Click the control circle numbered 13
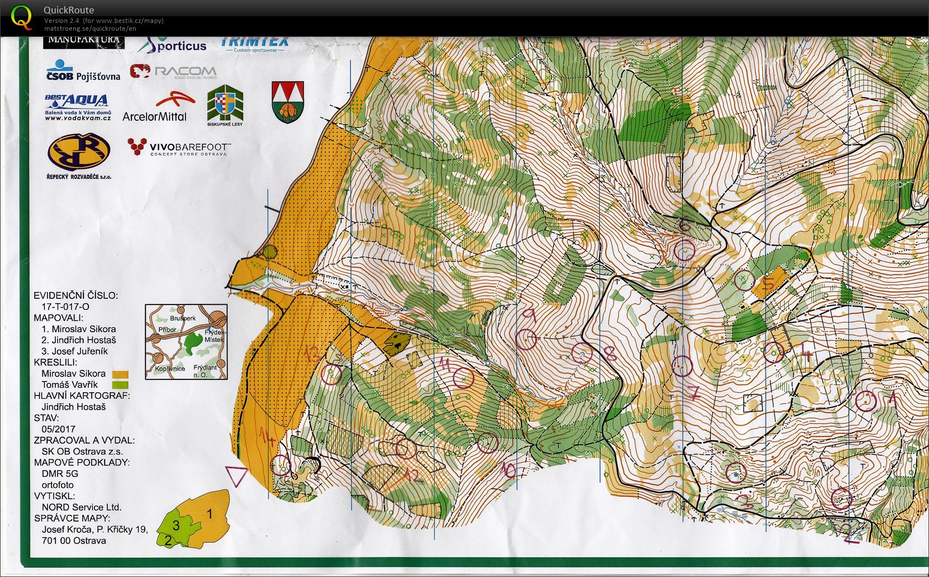This screenshot has width=929, height=577. coord(331,374)
